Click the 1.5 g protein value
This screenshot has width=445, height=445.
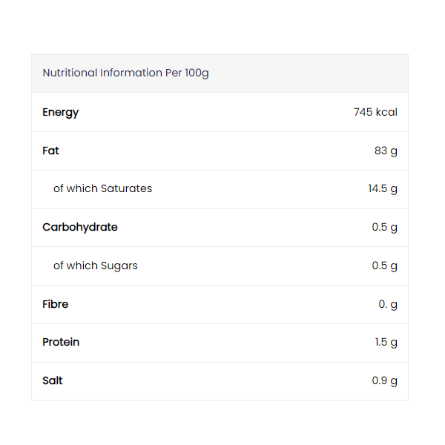point(386,342)
